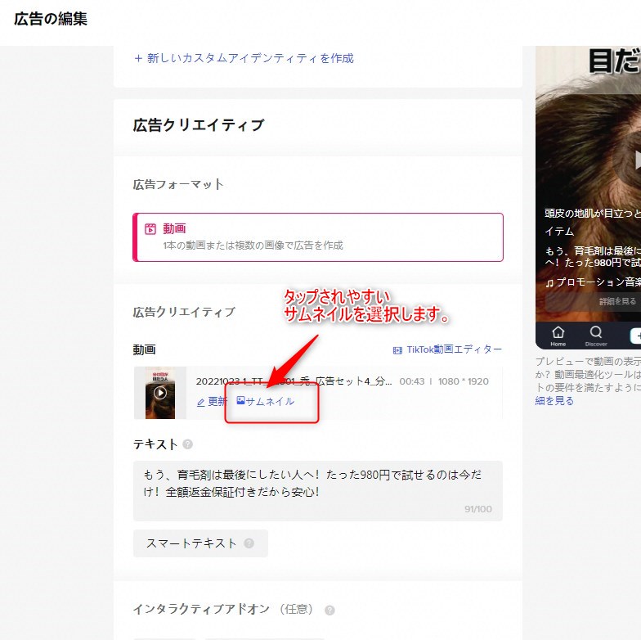Open the TikTok video editor icon

tap(398, 349)
